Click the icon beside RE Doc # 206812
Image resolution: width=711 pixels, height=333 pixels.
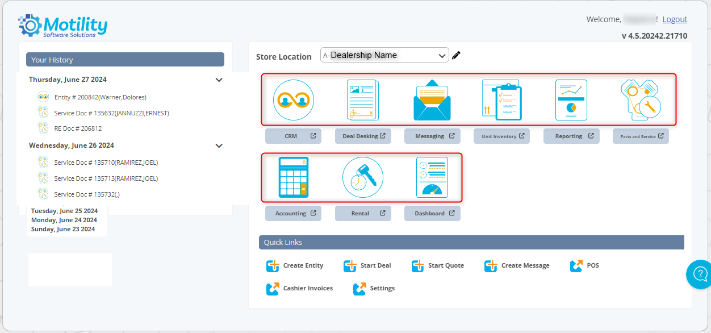(x=43, y=128)
